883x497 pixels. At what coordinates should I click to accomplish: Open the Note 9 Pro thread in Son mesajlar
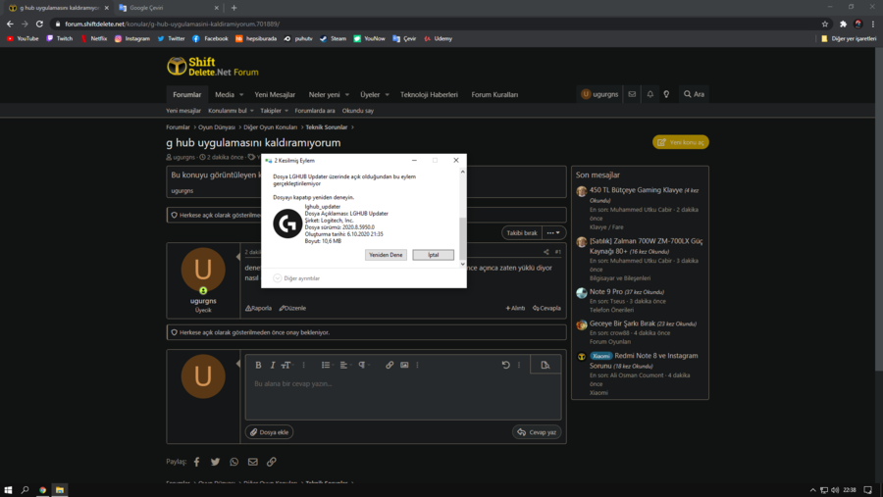(606, 291)
